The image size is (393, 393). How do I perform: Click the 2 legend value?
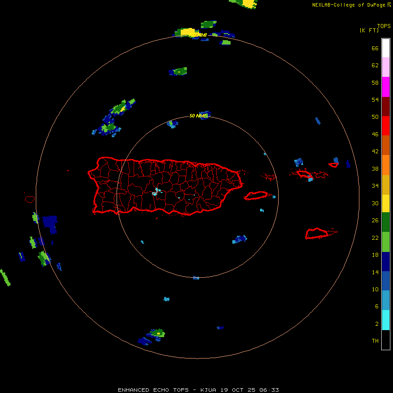377,324
